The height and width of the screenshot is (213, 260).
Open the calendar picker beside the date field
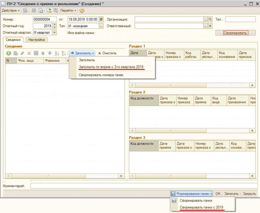coord(101,19)
